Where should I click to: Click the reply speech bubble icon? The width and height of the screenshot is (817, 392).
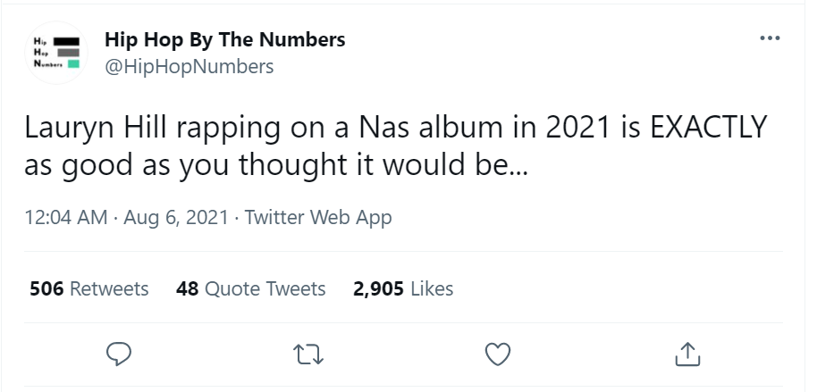121,354
